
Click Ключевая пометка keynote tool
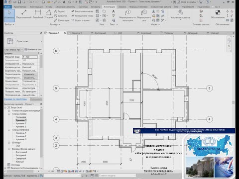point(180,14)
